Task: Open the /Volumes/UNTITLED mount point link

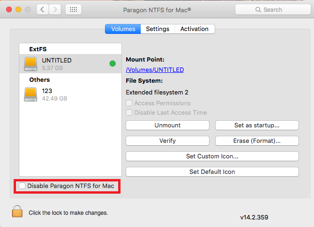Action: click(155, 70)
